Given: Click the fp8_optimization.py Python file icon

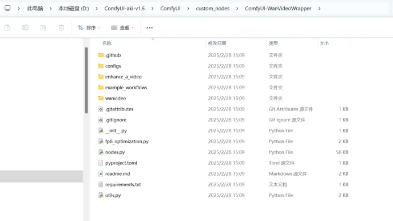Looking at the screenshot, I should 101,141.
